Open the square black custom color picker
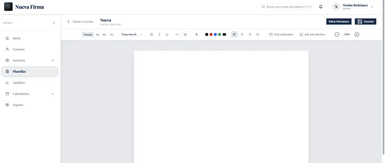This screenshot has height=163, width=385. coord(224,34)
